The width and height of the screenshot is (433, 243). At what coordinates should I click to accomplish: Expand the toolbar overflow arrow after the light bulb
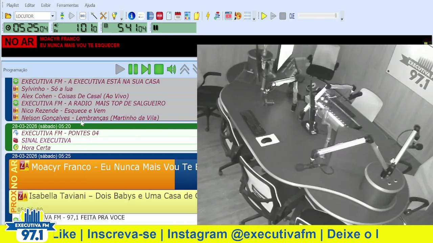[x=121, y=19]
